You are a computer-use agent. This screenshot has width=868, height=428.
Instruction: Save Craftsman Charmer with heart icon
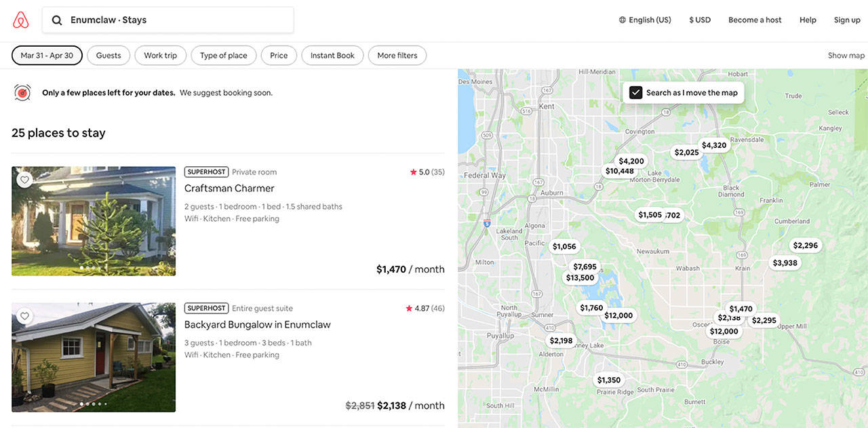coord(24,180)
